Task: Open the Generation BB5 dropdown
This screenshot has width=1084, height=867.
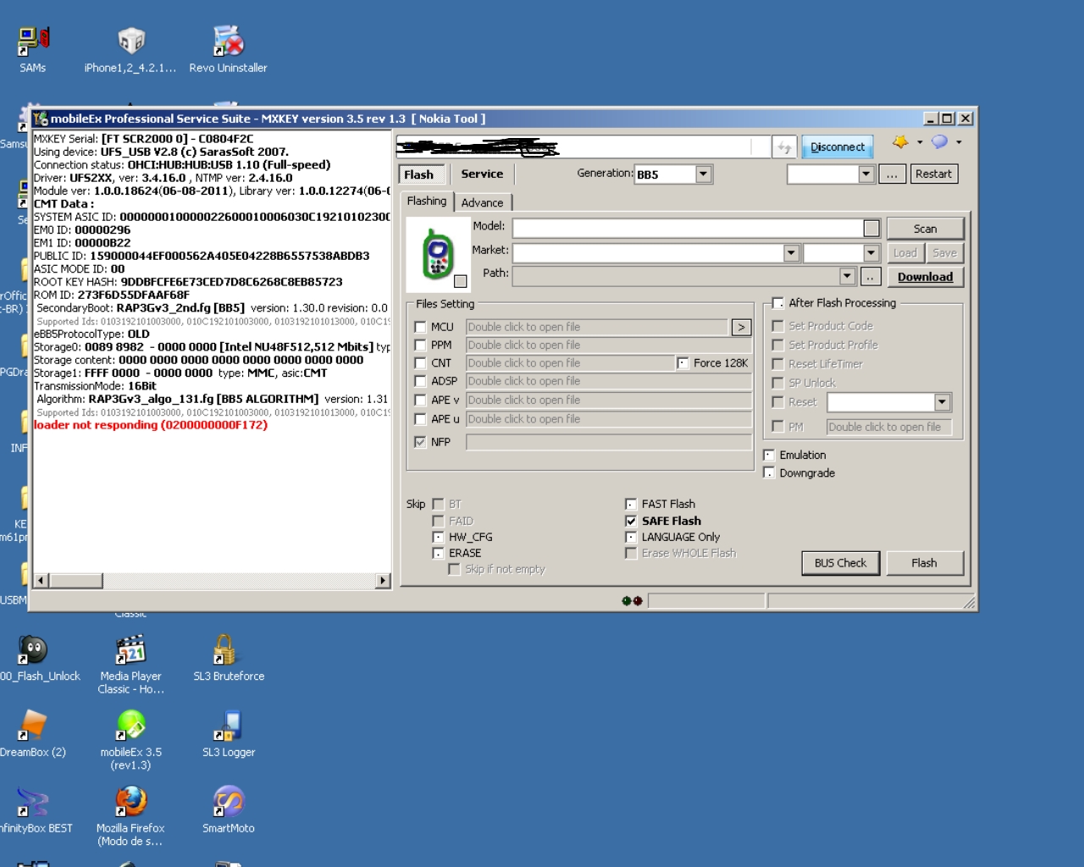Action: pyautogui.click(x=703, y=174)
